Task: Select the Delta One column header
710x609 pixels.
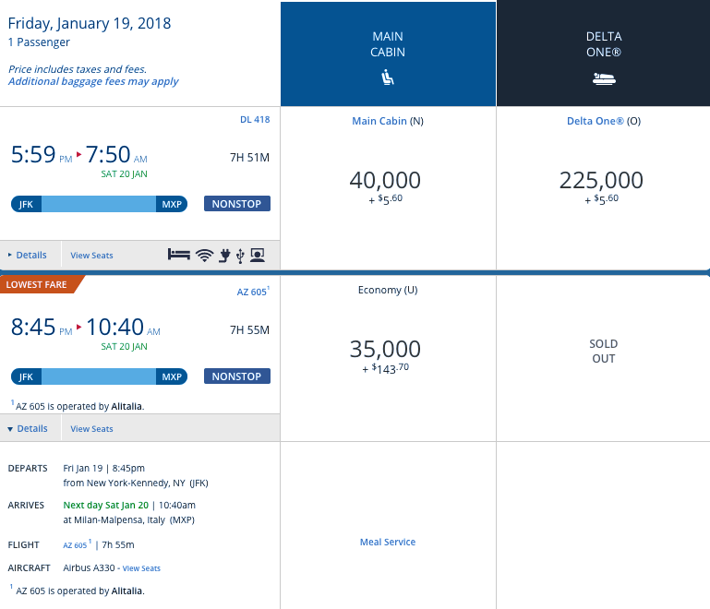Action: (x=604, y=53)
